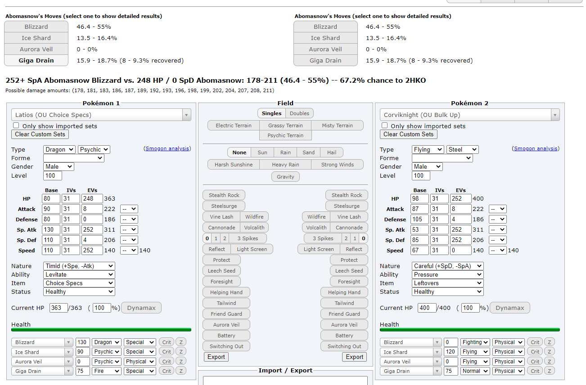Open Pokémon 2 second type dropdown (Steel)
586x385 pixels.
[x=462, y=149]
